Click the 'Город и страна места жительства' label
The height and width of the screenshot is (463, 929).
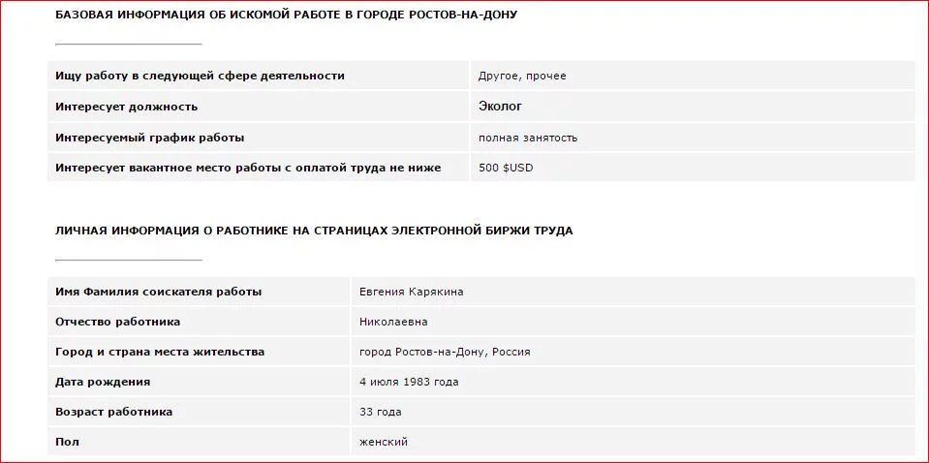point(160,352)
